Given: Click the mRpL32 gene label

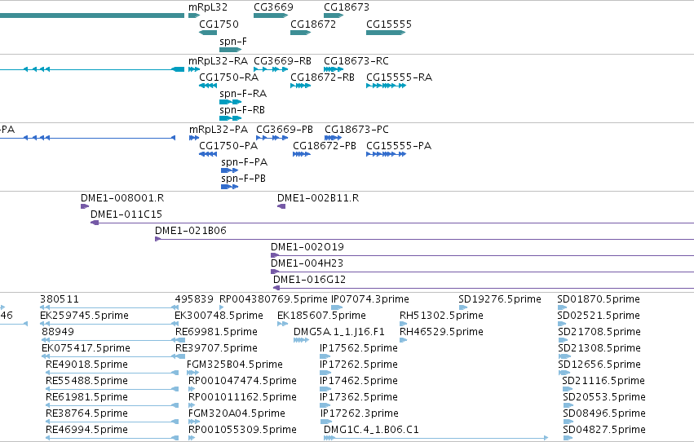Looking at the screenshot, I should (208, 7).
